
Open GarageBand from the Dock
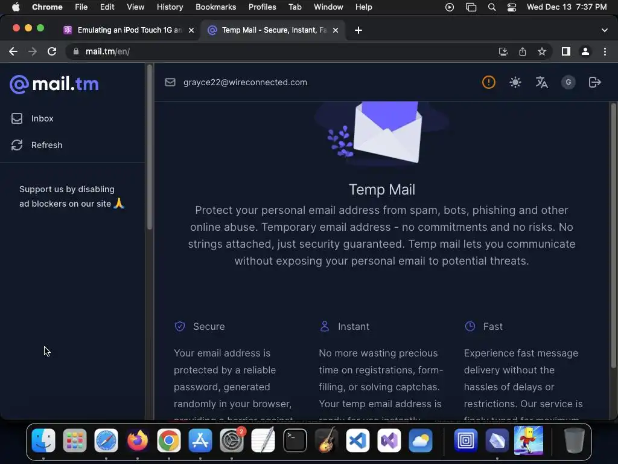327,440
